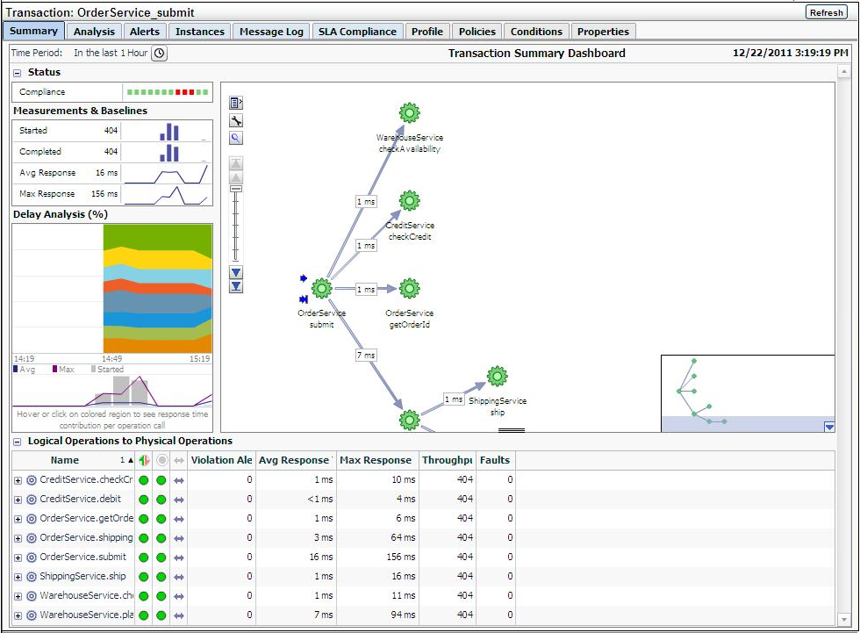The image size is (860, 633).
Task: Expand the WarehouseService.checkAvailability row
Action: pos(18,596)
